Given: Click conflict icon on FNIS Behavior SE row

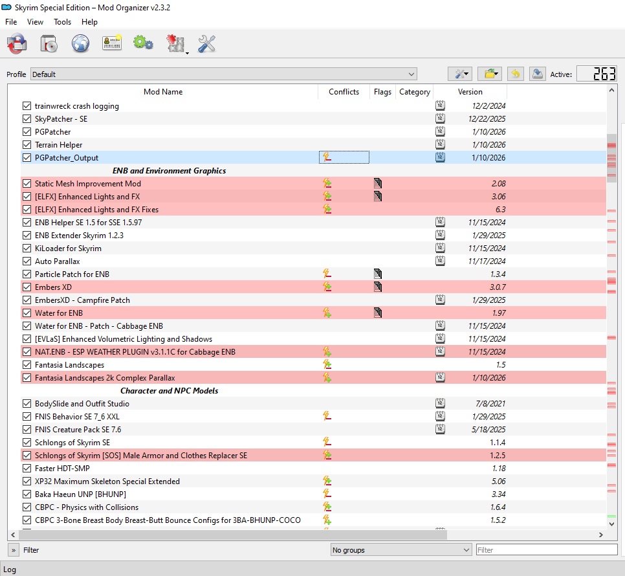Looking at the screenshot, I should pos(327,416).
